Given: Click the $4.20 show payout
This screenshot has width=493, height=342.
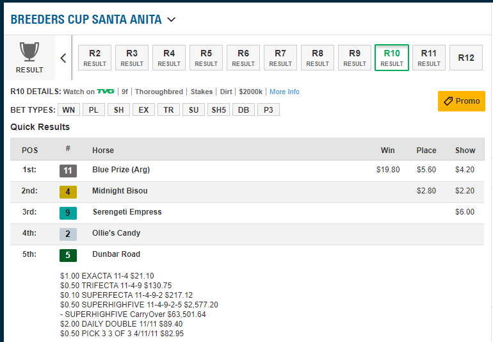Looking at the screenshot, I should pos(465,170).
